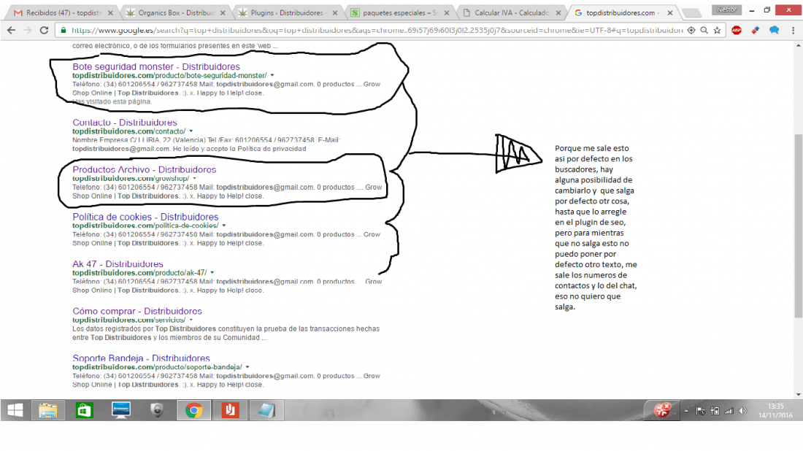
Task: Open the Ak 47 - Distribuidores result
Action: point(118,264)
